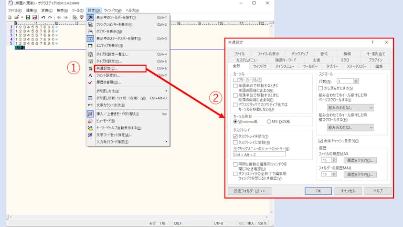Enable 少し滑らかにする scroll checkbox
Screen dimensions: 403x227
[x=321, y=88]
